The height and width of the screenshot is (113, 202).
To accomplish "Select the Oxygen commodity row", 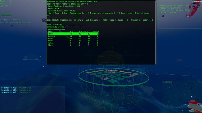I will pyautogui.click(x=73, y=36).
